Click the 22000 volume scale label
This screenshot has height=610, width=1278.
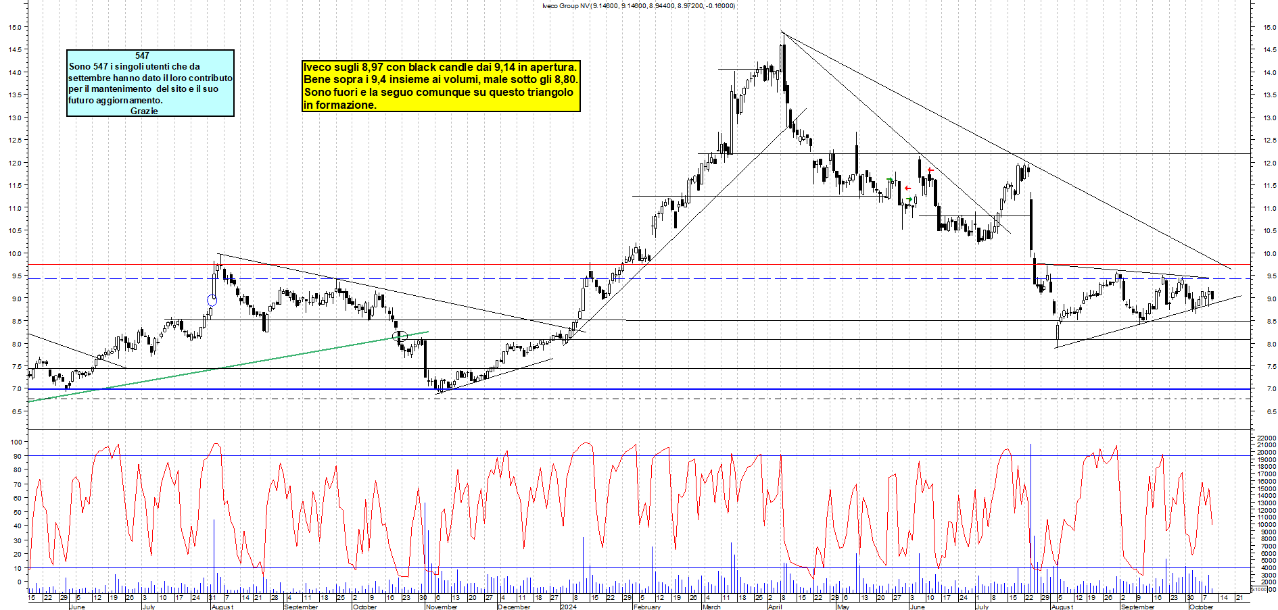[1266, 438]
